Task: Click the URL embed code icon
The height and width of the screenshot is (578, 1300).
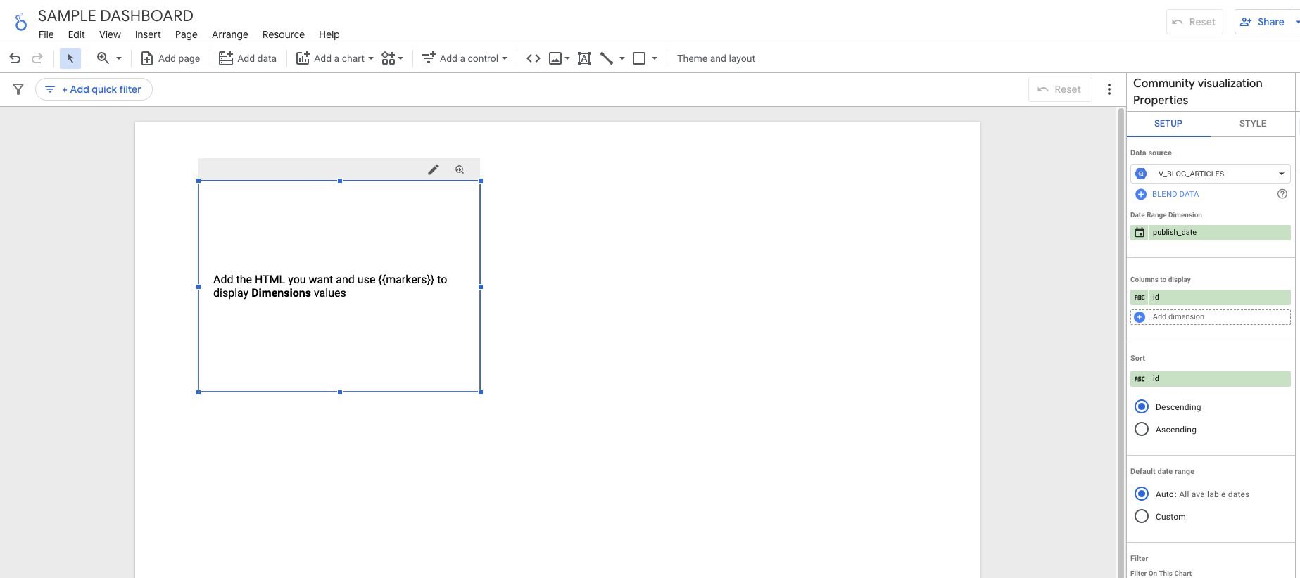Action: pos(534,58)
